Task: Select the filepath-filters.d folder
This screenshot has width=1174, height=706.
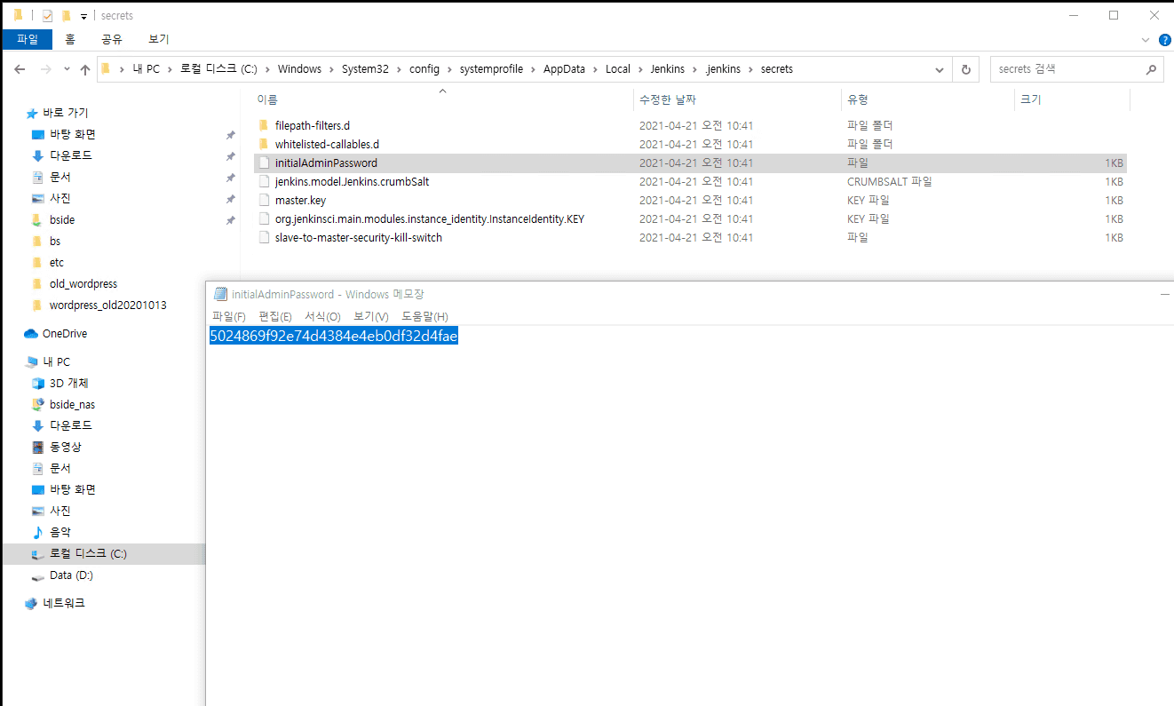Action: [x=312, y=126]
